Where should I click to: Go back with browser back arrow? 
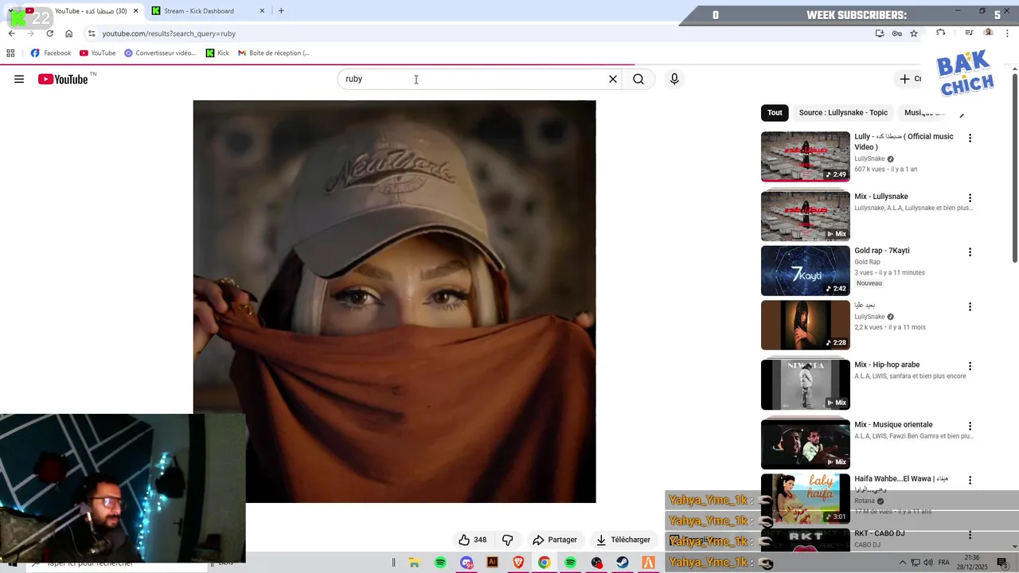pyautogui.click(x=12, y=33)
